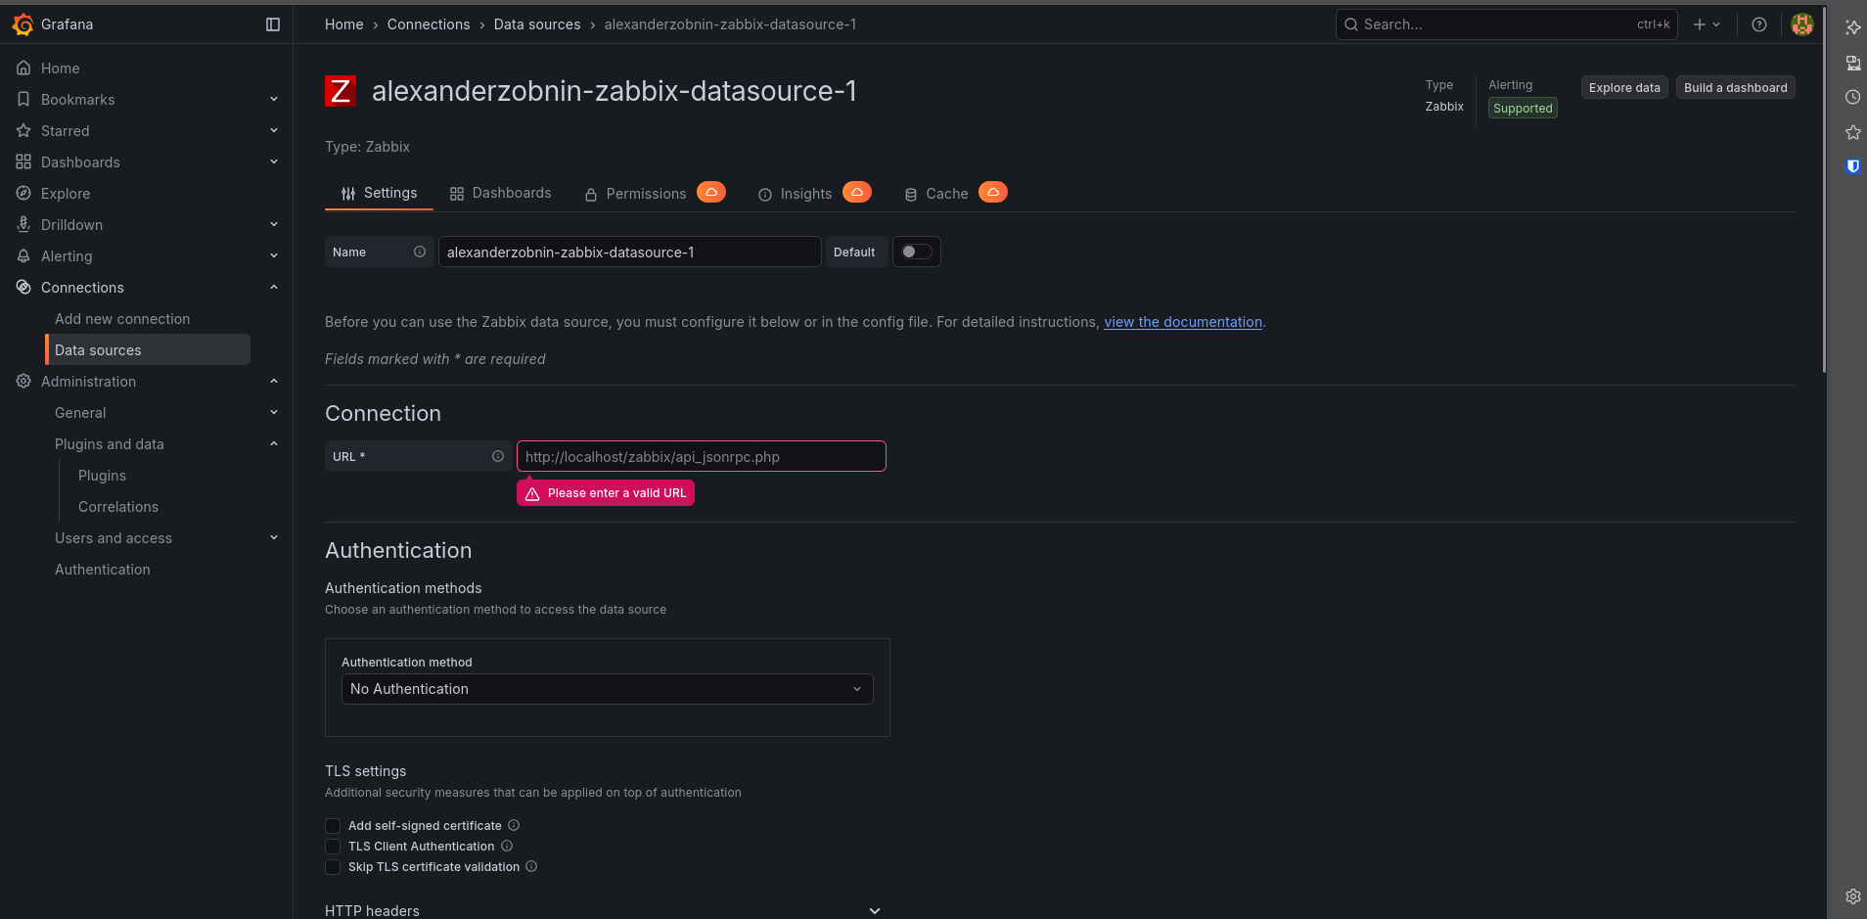The image size is (1867, 919).
Task: Open the plus add-new menu icon
Action: click(x=1706, y=24)
